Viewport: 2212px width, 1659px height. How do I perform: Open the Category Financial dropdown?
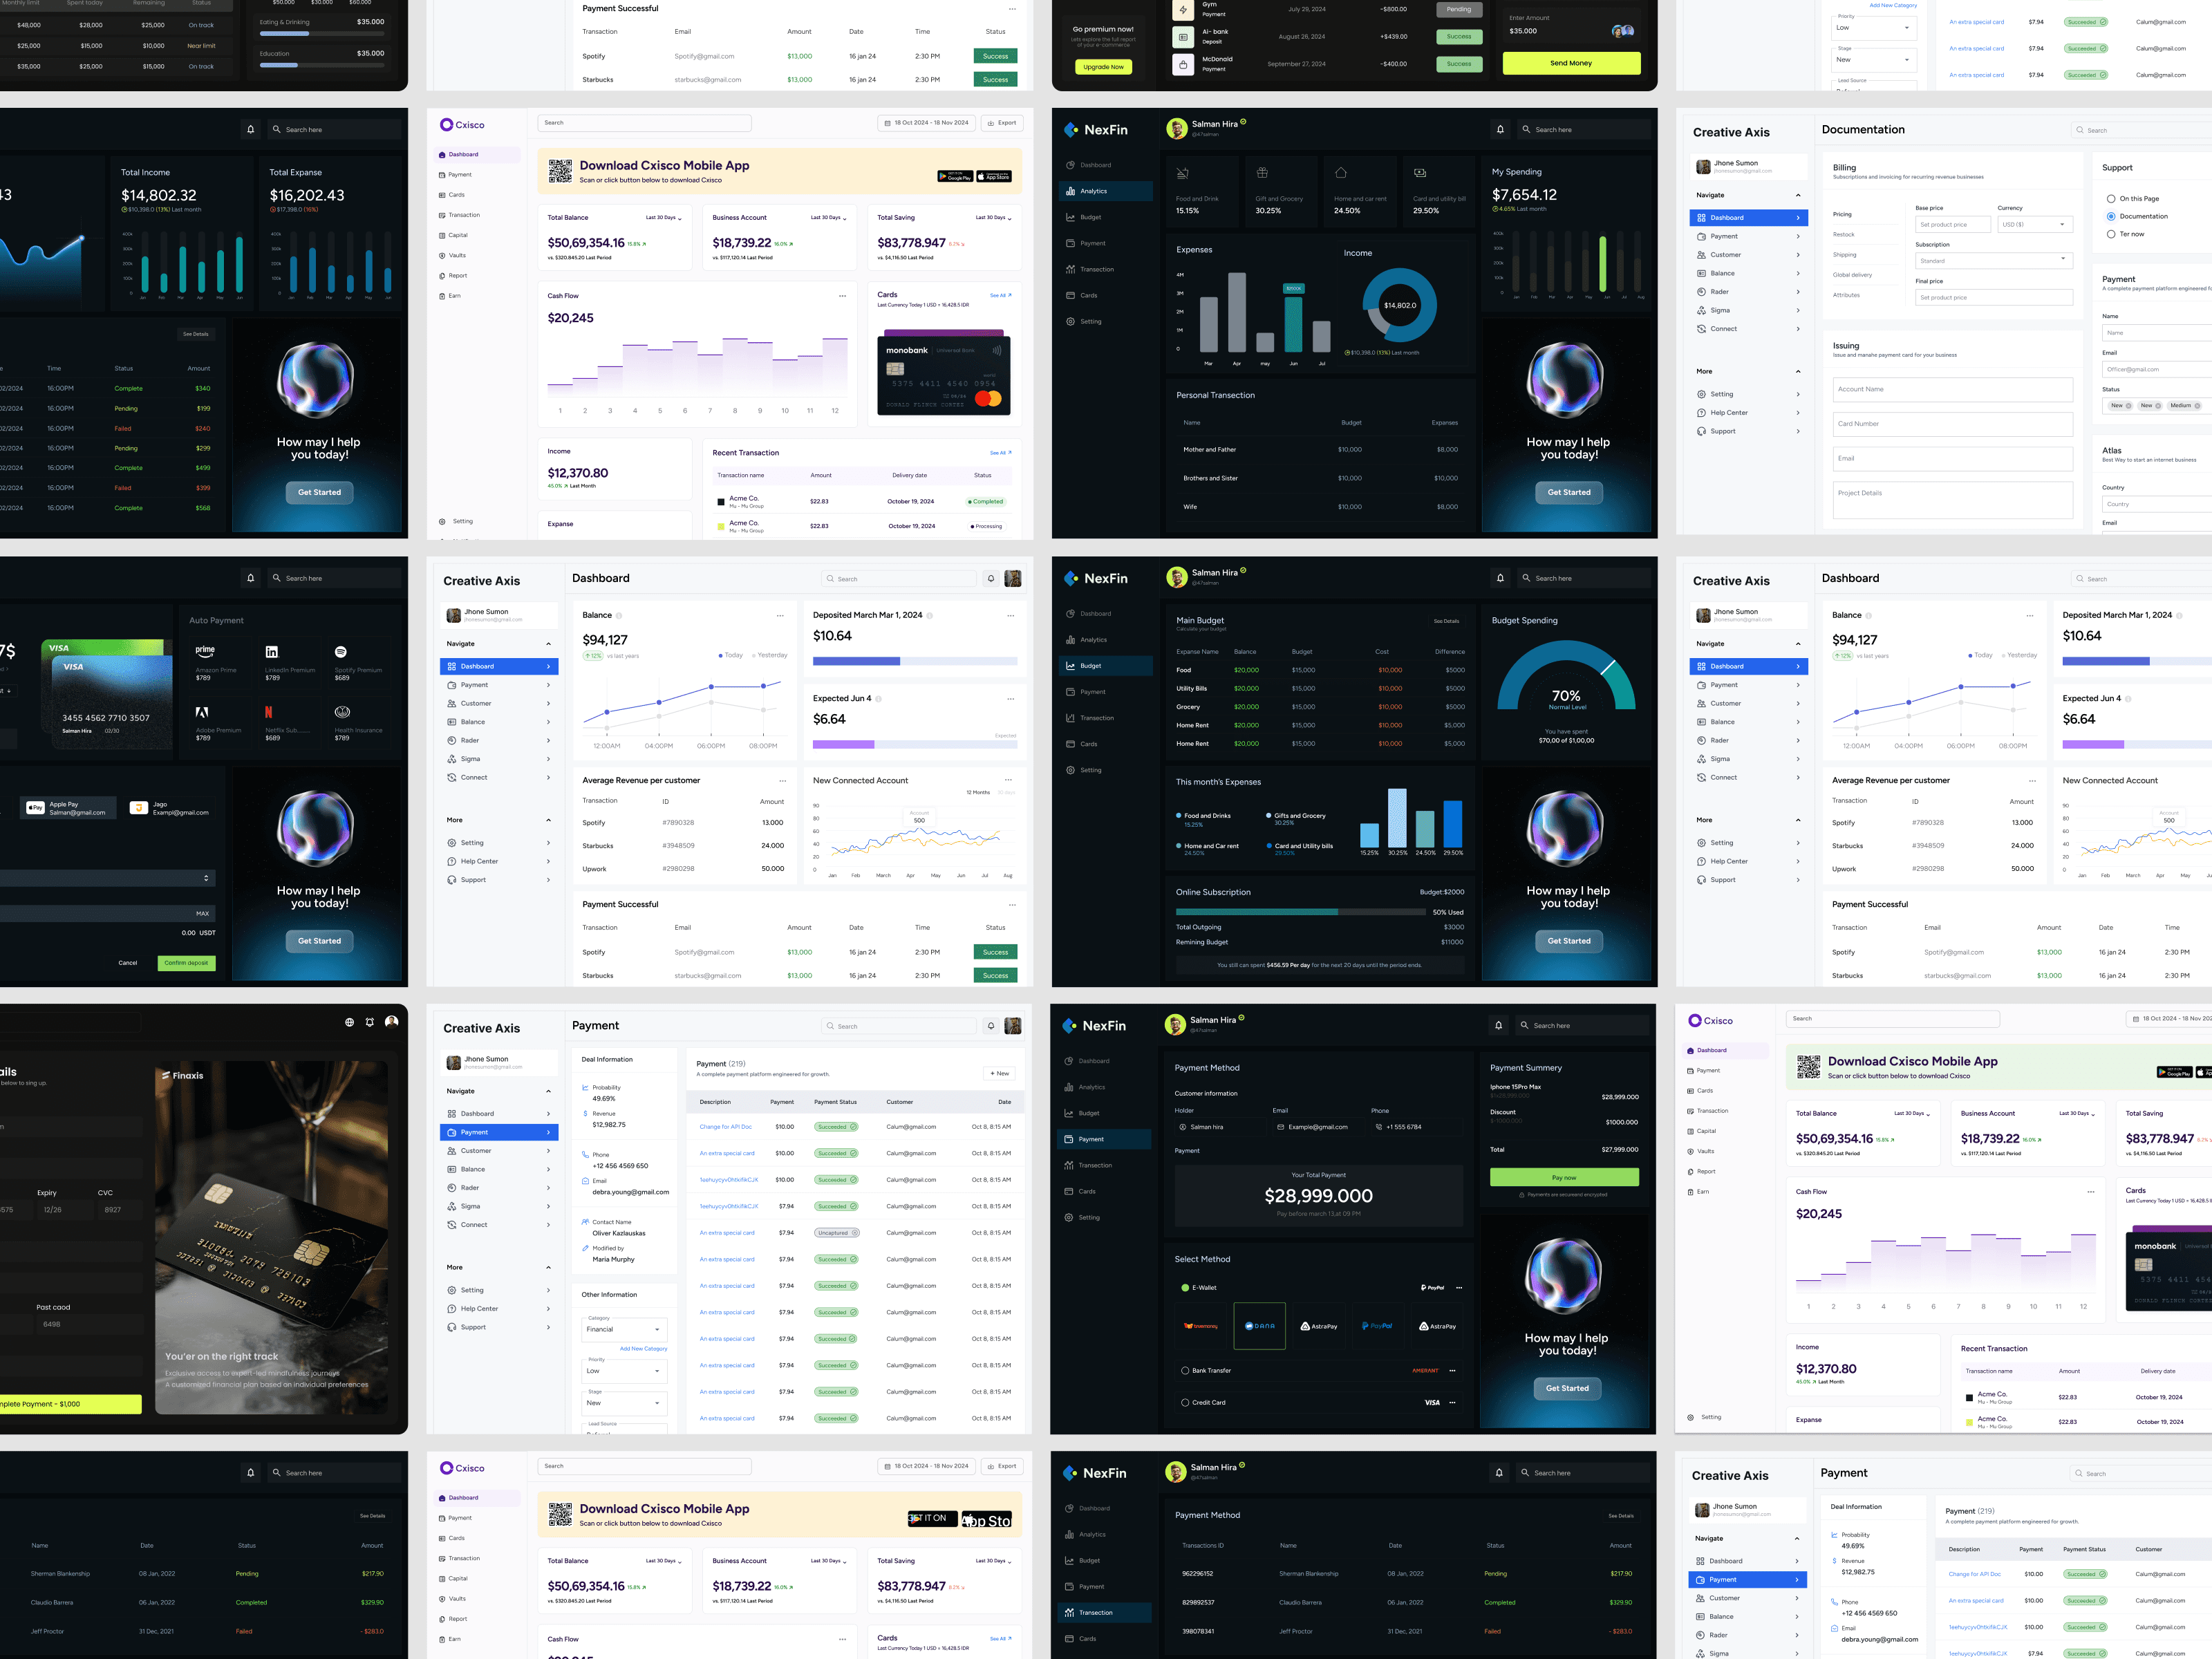[x=624, y=1329]
